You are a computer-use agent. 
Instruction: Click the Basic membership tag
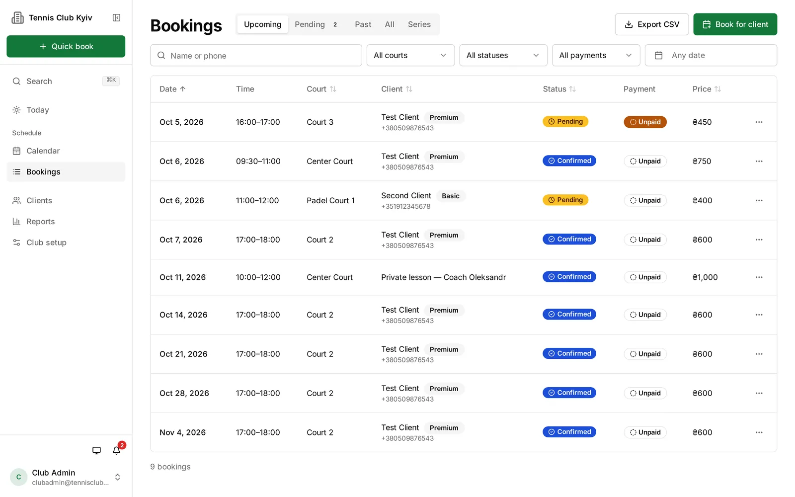pyautogui.click(x=451, y=196)
